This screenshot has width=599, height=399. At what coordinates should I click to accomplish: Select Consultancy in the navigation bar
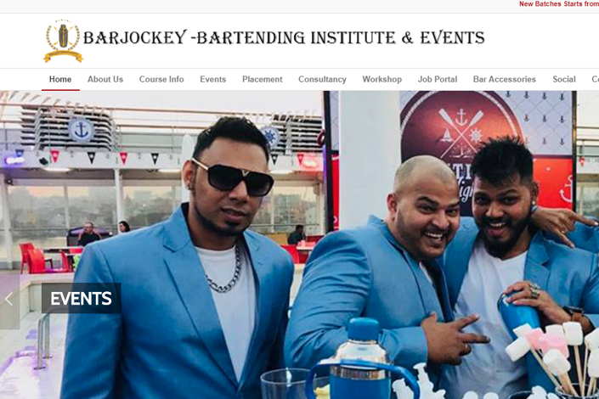(x=322, y=80)
